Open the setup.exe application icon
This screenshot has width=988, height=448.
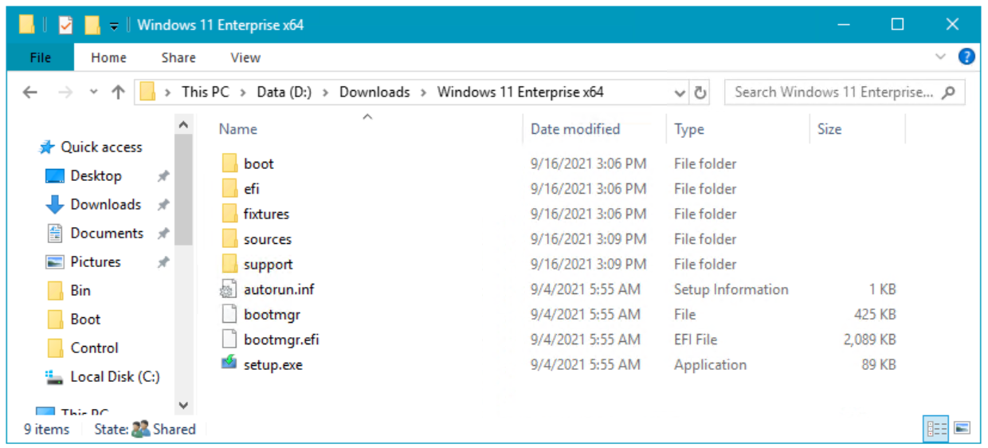[229, 364]
